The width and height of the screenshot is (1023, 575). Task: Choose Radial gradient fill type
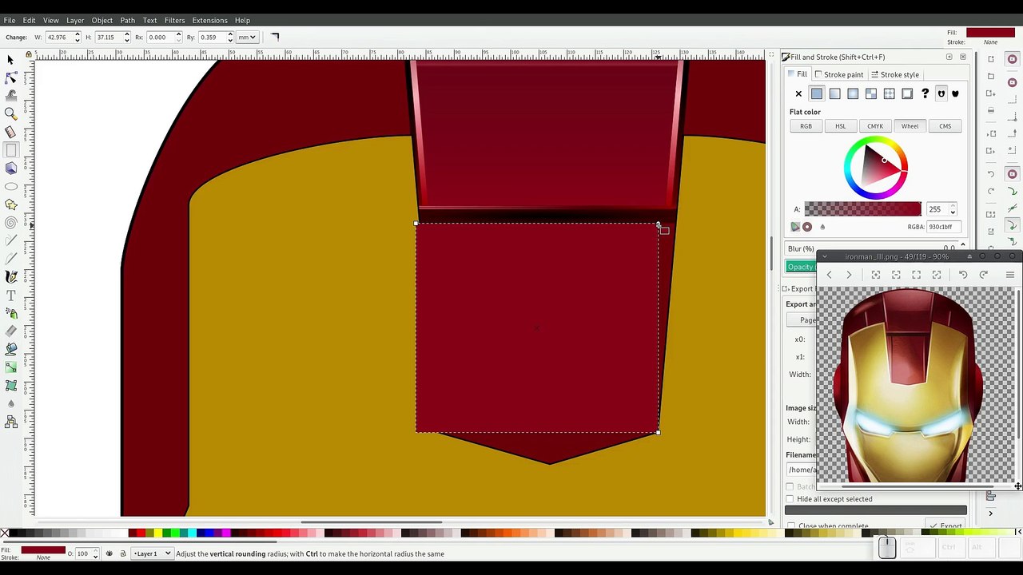pyautogui.click(x=853, y=93)
